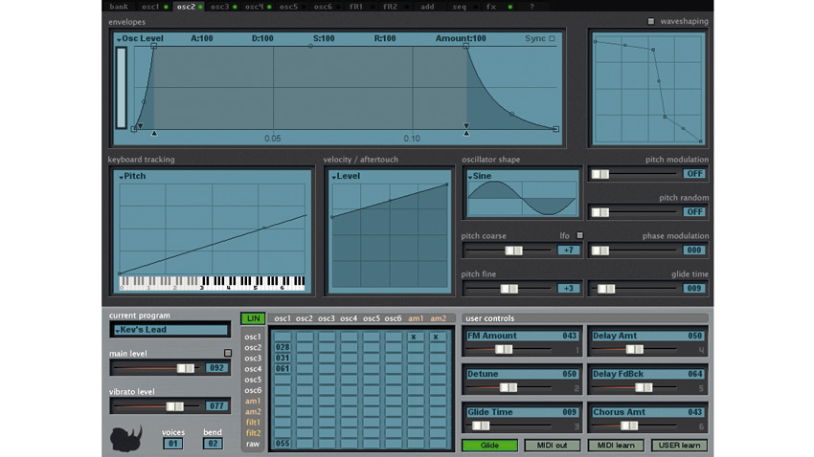Viewport: 814px width, 457px height.
Task: Open the Sine oscillator shape dropdown
Action: coord(479,176)
